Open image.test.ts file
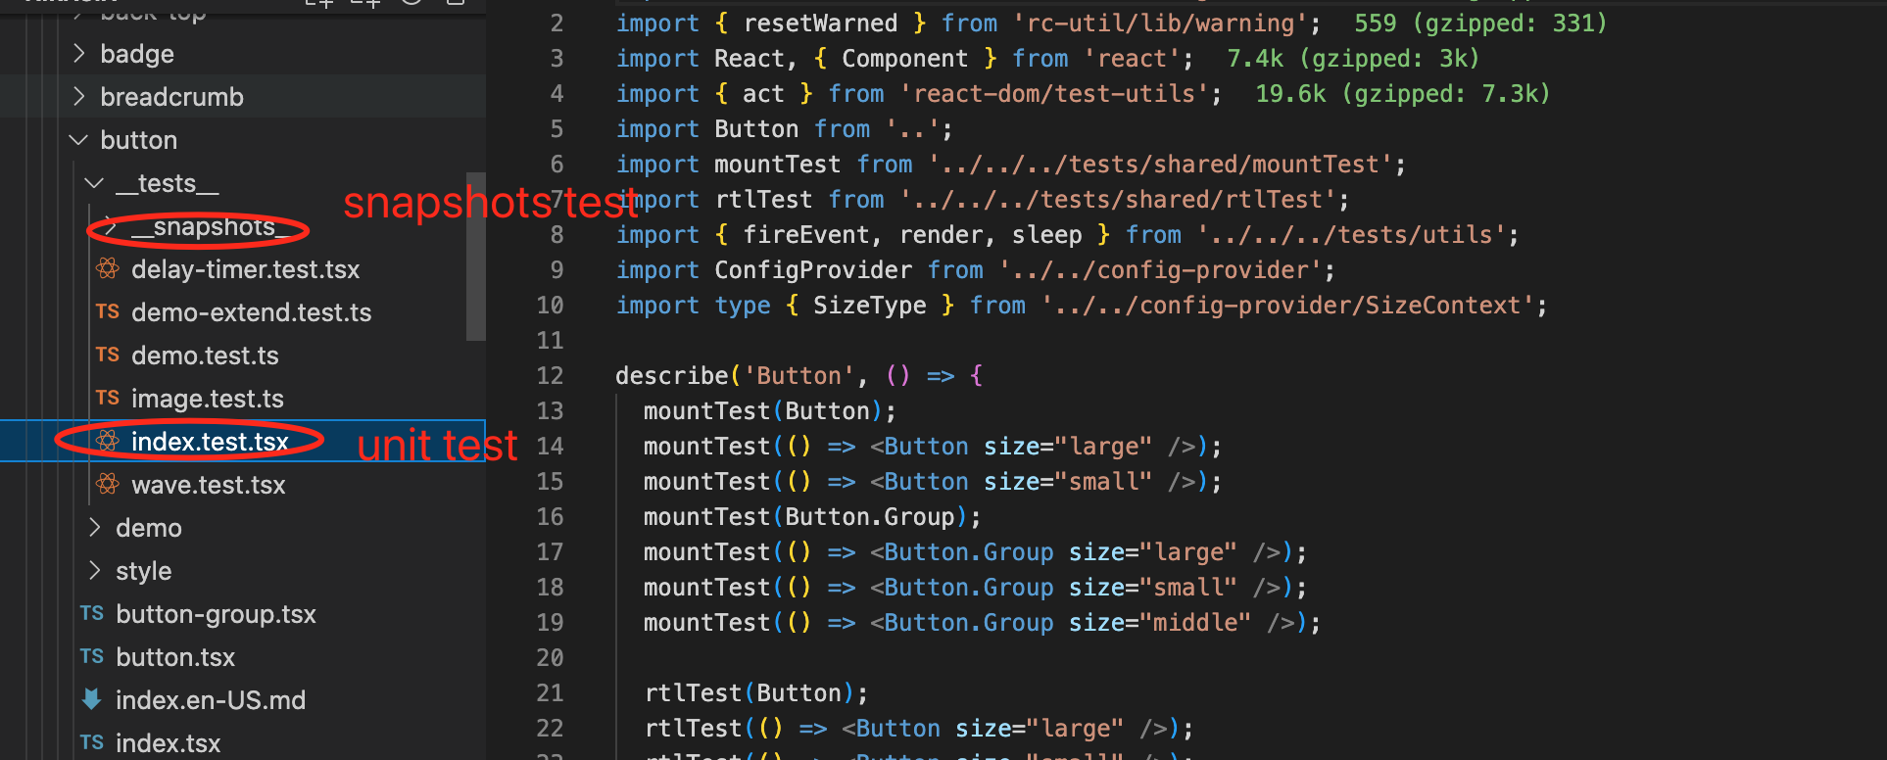The image size is (1887, 760). (x=208, y=399)
